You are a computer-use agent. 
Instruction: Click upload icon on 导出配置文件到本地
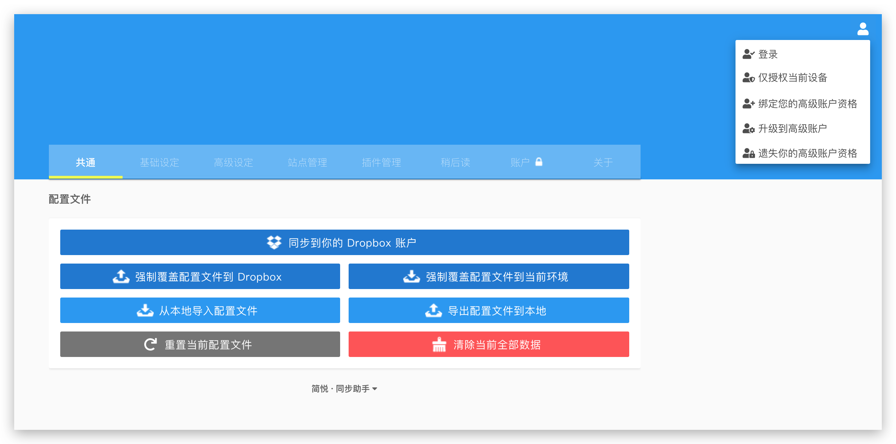pyautogui.click(x=433, y=310)
